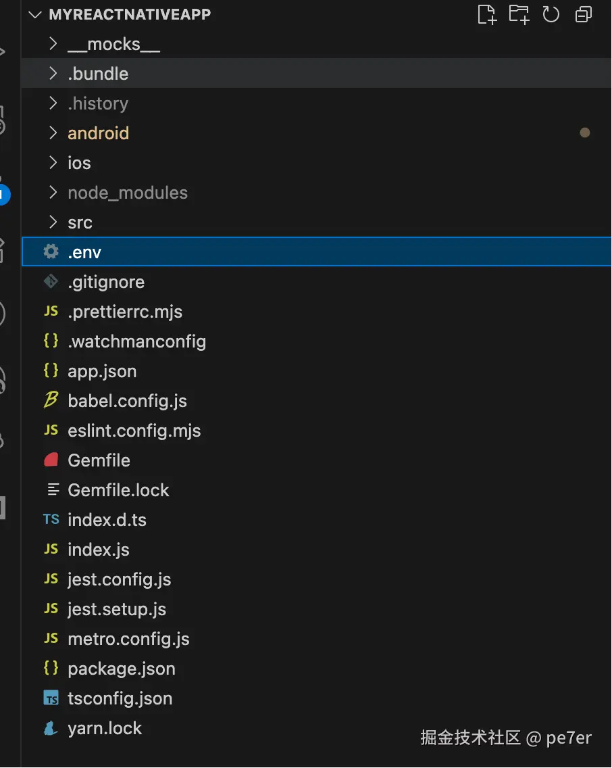Collapse the MYREACTNATIVEAPP project section

pos(36,14)
